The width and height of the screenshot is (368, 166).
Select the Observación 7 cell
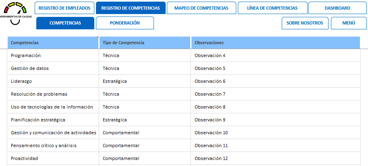[275, 94]
